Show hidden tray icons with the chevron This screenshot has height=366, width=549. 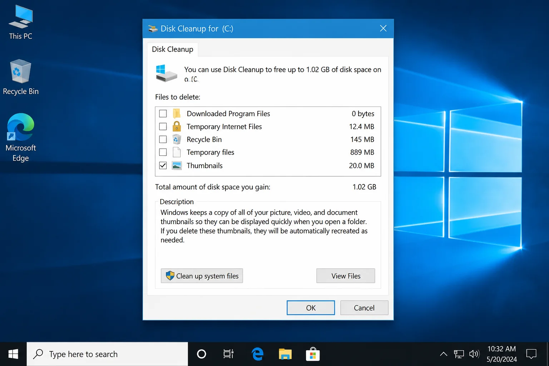(444, 354)
